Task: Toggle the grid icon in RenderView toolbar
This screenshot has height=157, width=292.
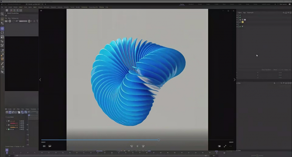Action: coord(34,21)
